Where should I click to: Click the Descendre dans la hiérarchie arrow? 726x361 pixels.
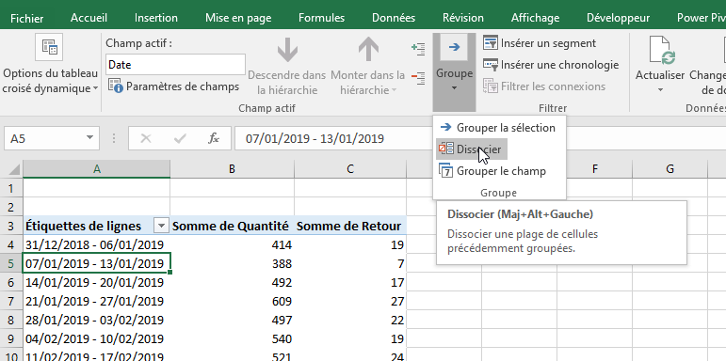(287, 50)
